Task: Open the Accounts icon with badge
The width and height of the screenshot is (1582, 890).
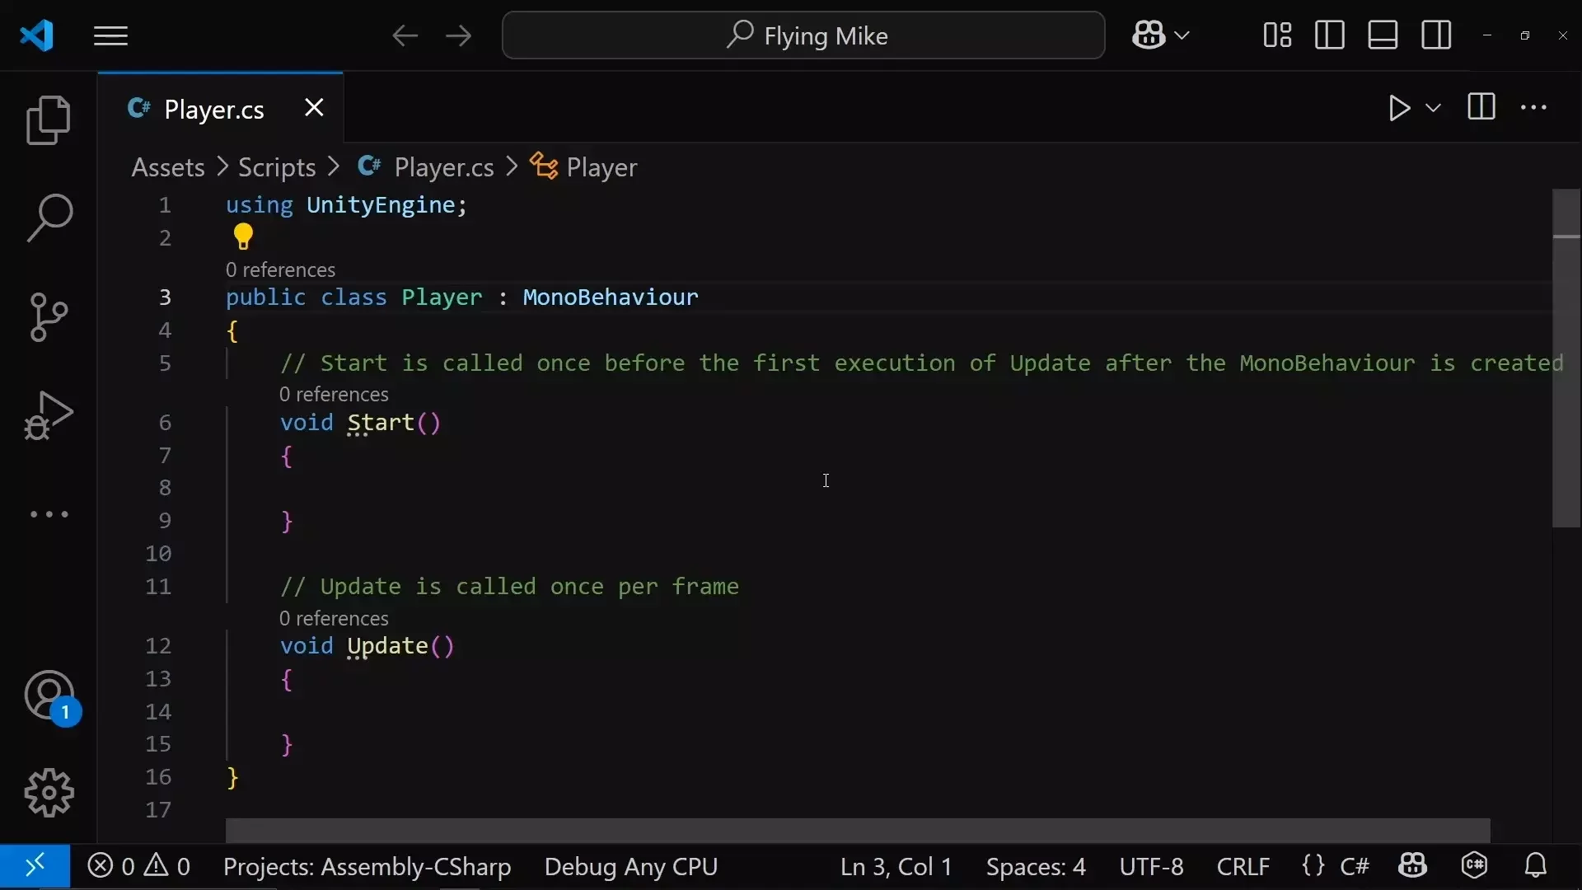Action: coord(48,696)
